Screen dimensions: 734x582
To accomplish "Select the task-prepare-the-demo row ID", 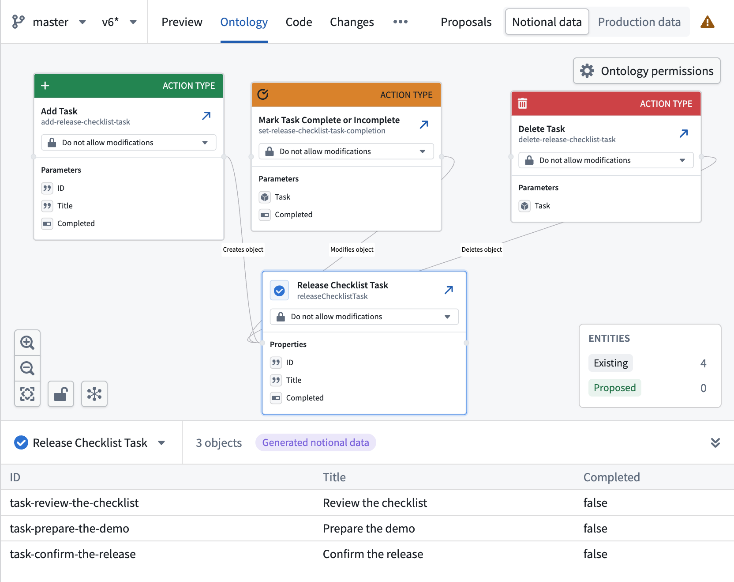I will 69,528.
